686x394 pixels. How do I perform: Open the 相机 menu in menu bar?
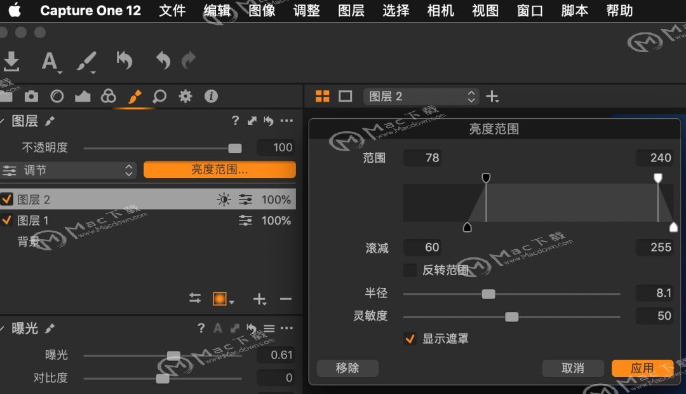(x=441, y=11)
